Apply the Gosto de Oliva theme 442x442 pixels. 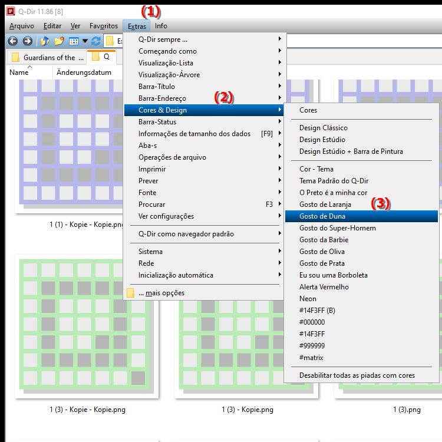(361, 252)
